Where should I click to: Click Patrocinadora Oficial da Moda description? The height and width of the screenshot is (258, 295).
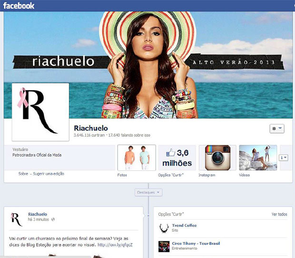pyautogui.click(x=37, y=155)
